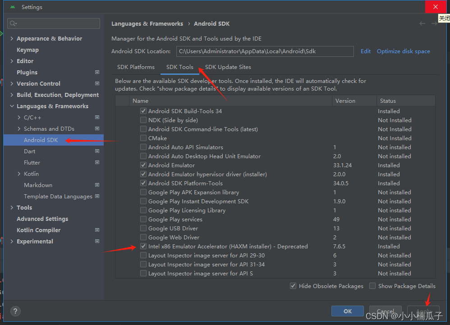
Task: Toggle Hide Obsolete Packages checkbox
Action: 293,286
